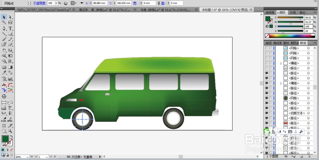Select the Paintbrush tool

(x=4, y=39)
